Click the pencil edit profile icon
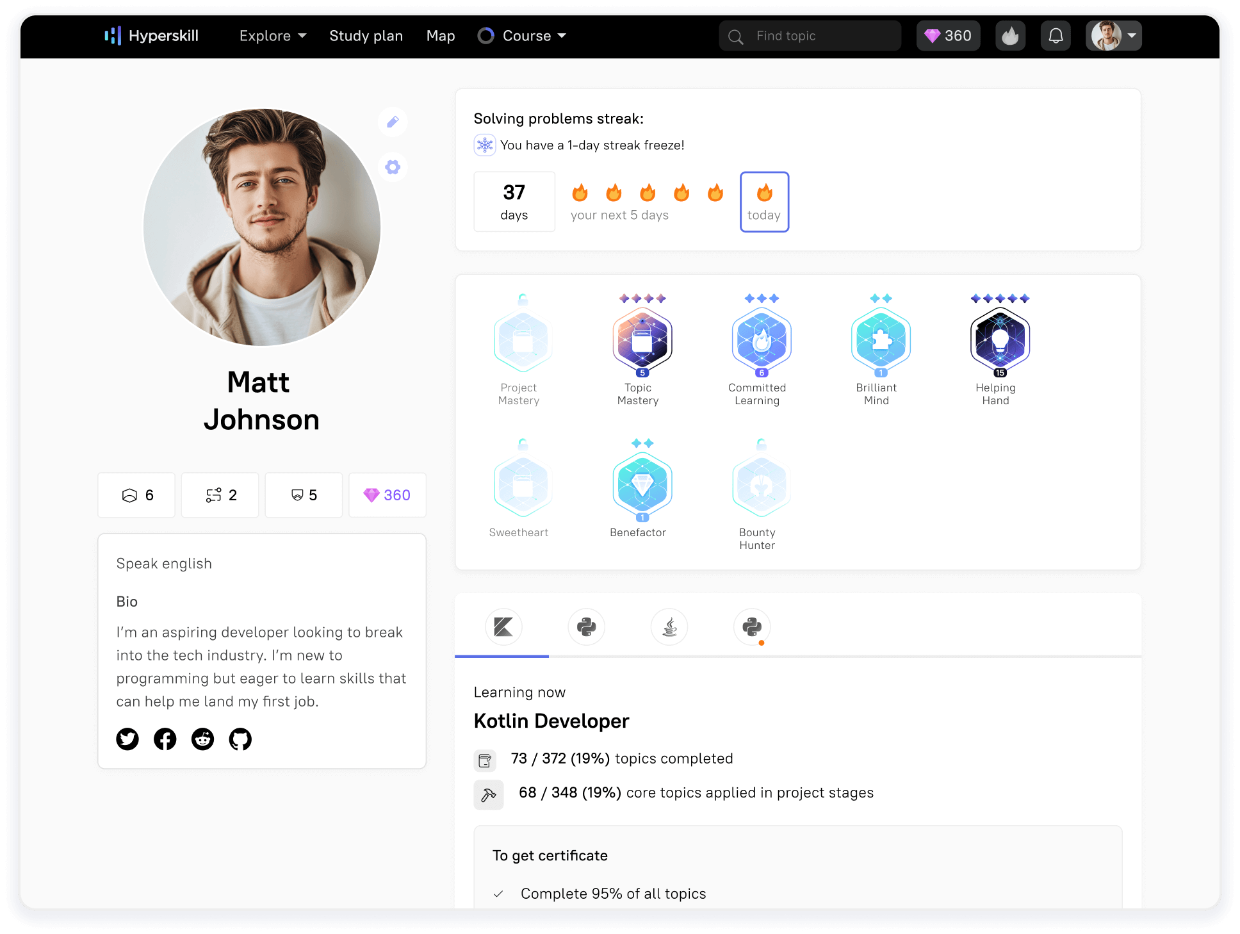The image size is (1240, 934). point(393,122)
